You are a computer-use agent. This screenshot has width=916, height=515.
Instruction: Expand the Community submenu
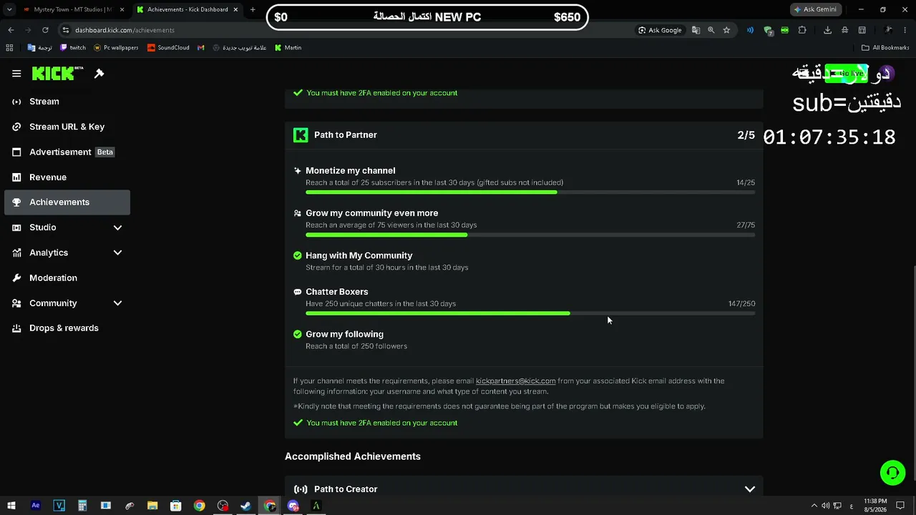pos(117,303)
